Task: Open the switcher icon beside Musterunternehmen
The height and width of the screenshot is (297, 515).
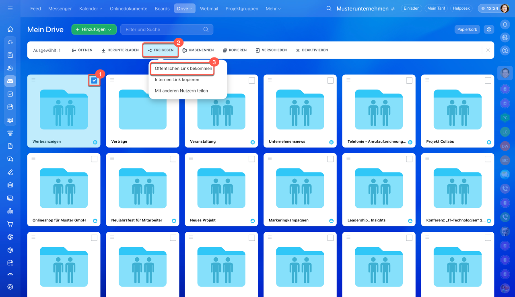Action: 393,9
